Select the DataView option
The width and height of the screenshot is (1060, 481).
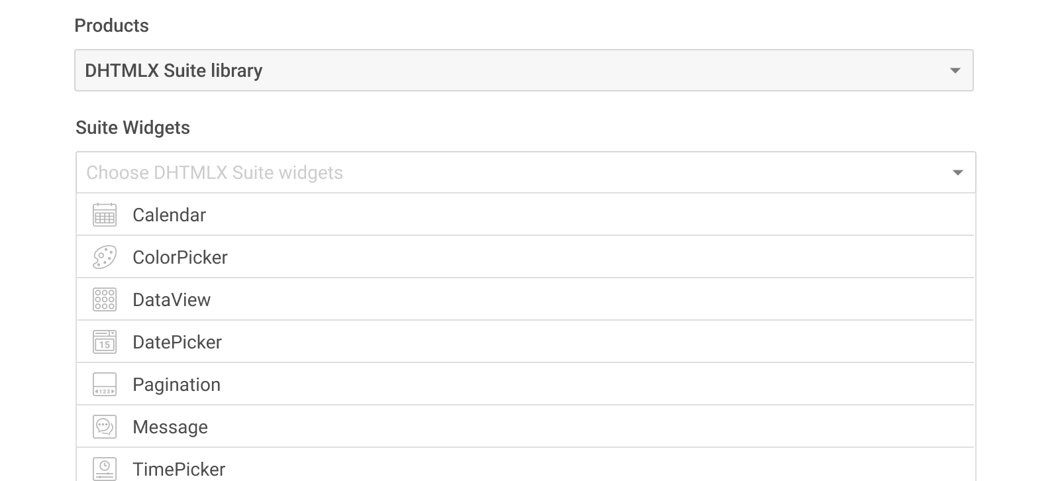pos(172,299)
